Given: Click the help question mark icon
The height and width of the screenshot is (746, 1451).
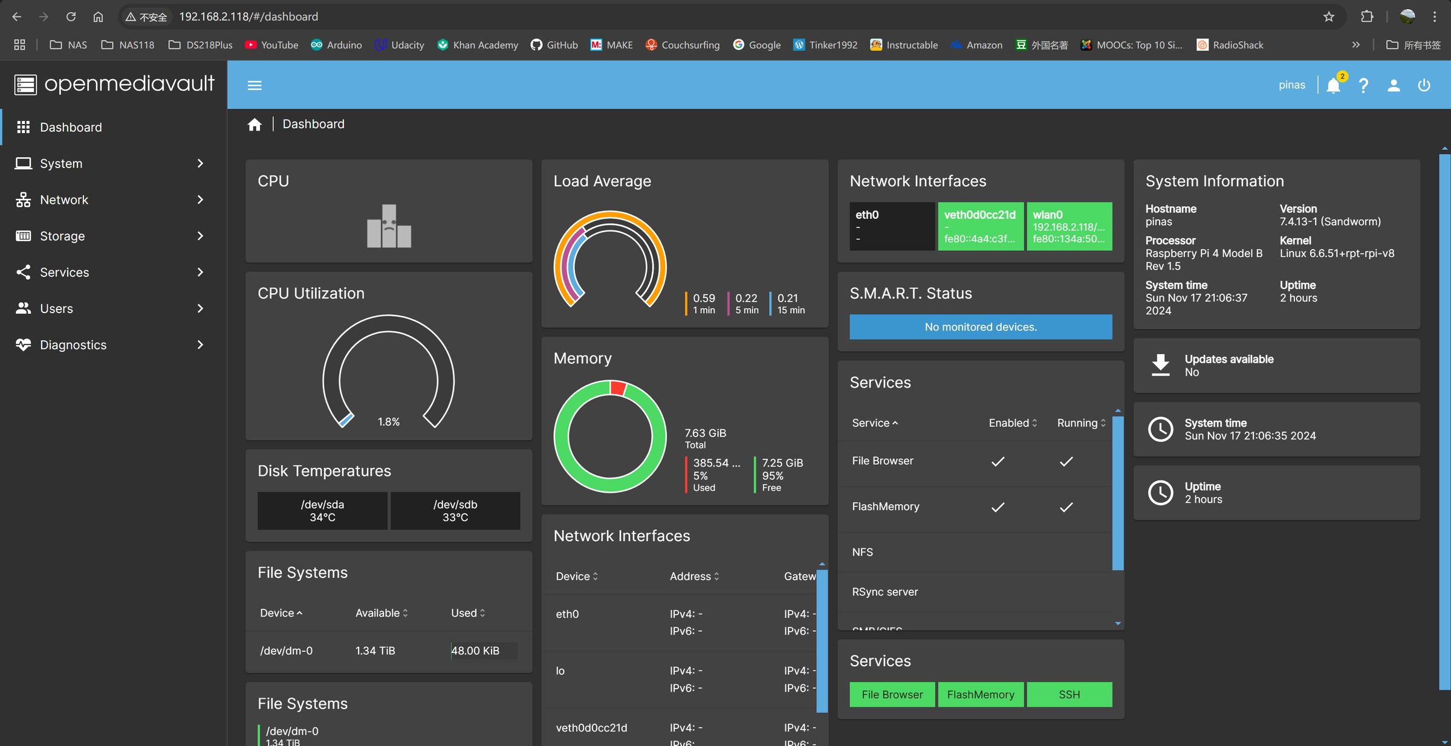Looking at the screenshot, I should (1363, 85).
